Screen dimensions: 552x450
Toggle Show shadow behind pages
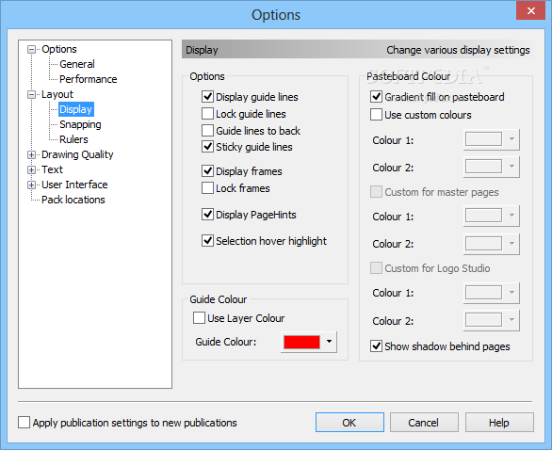(x=377, y=346)
